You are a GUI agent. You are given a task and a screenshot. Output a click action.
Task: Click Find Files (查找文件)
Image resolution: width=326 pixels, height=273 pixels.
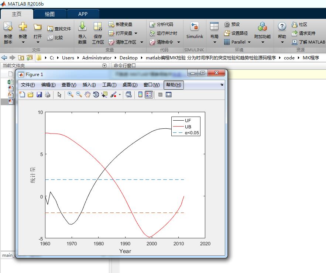click(x=59, y=29)
